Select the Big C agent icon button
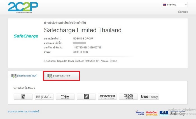The height and width of the screenshot is (119, 196). click(23, 97)
